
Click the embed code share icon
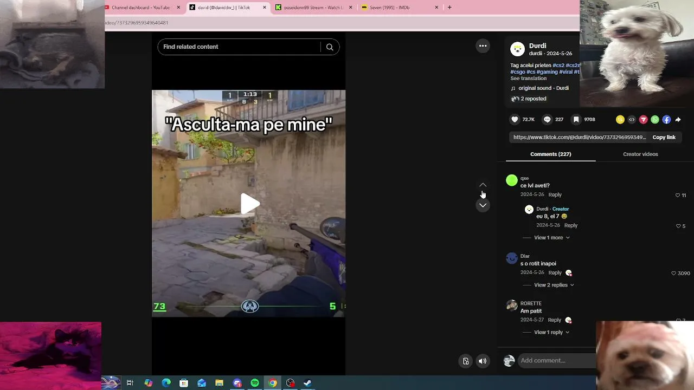point(632,120)
